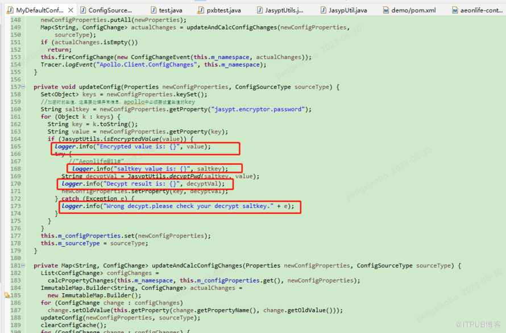This screenshot has width=506, height=333.
Task: Click the Java icon on pxbtest.java tab
Action: 201,10
